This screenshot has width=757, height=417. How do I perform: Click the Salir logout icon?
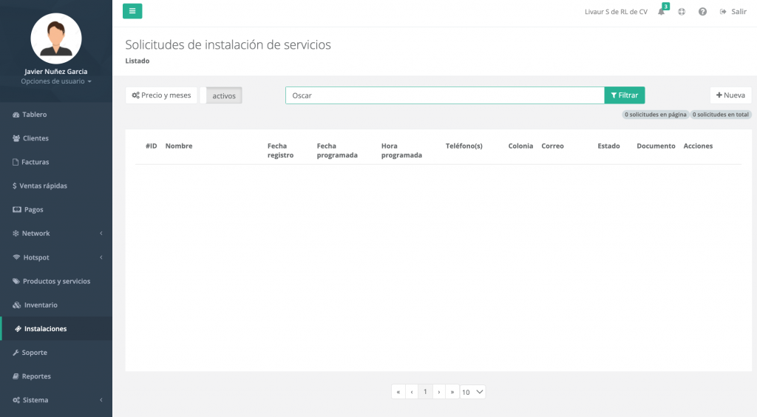point(723,12)
